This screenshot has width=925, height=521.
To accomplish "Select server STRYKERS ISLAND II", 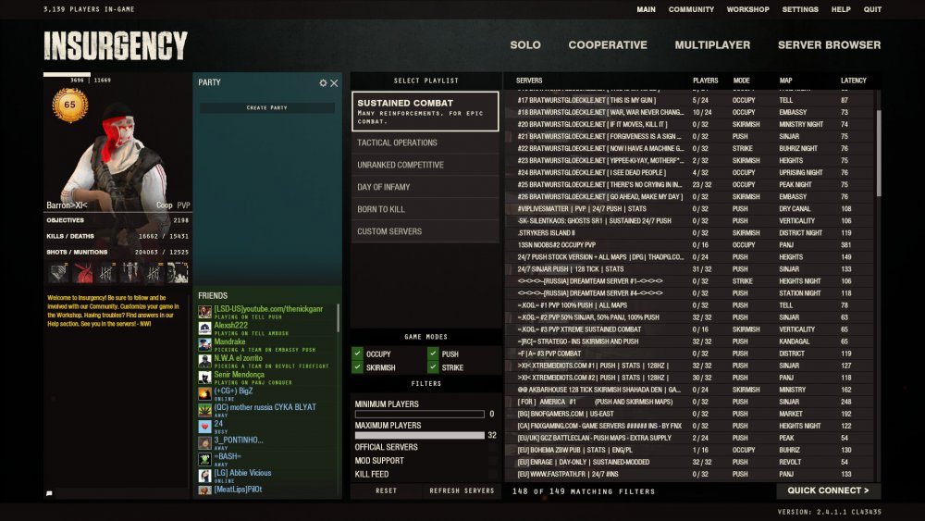I will [689, 233].
